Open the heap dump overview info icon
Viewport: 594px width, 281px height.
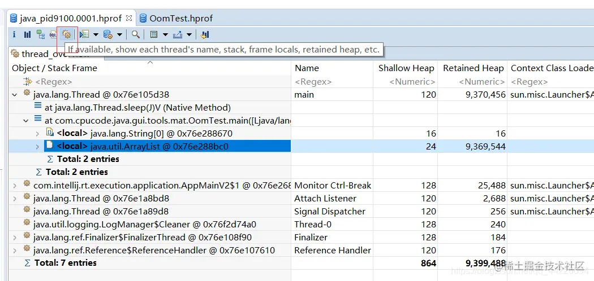point(14,35)
